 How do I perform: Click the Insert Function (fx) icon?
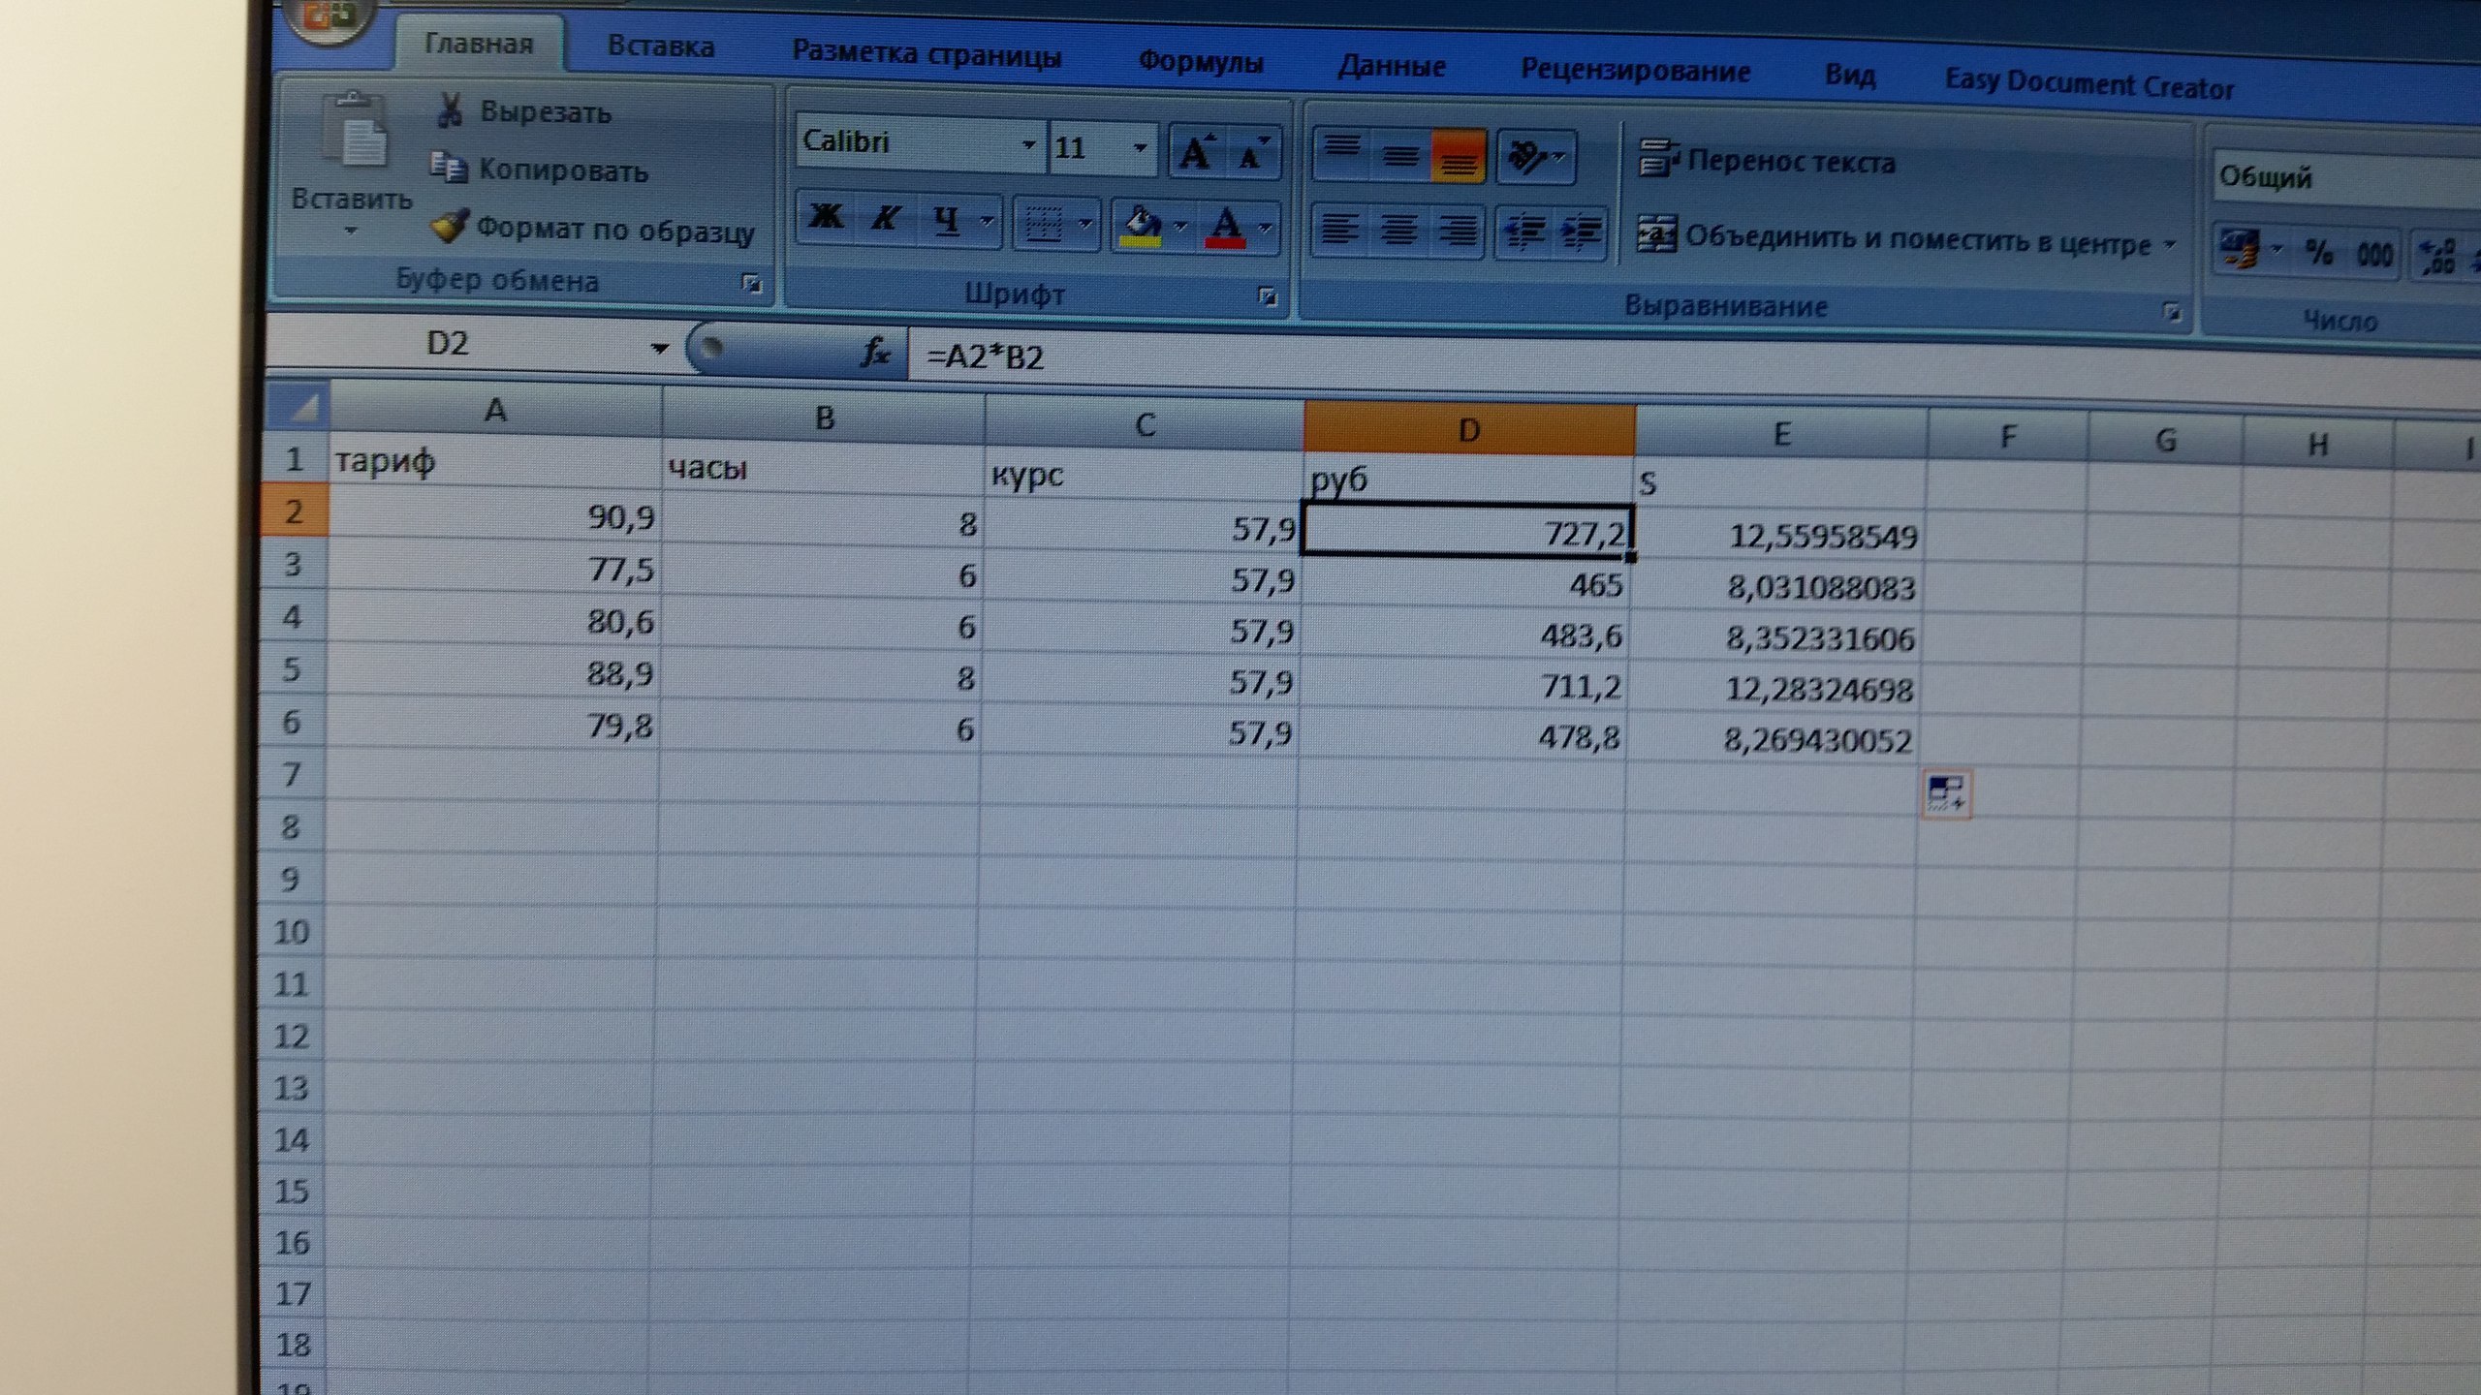pyautogui.click(x=874, y=353)
